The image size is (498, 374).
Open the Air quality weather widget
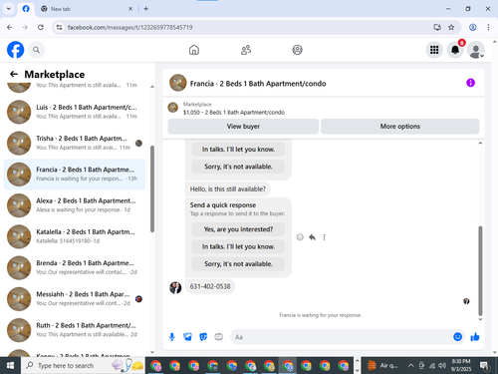tap(382, 366)
